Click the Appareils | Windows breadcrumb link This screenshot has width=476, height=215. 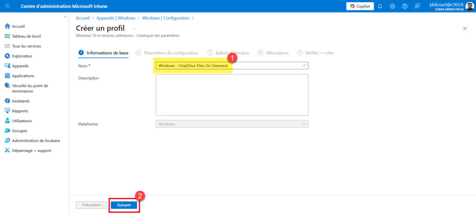[116, 18]
